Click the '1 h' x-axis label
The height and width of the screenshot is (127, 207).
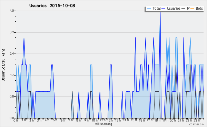click(24, 120)
